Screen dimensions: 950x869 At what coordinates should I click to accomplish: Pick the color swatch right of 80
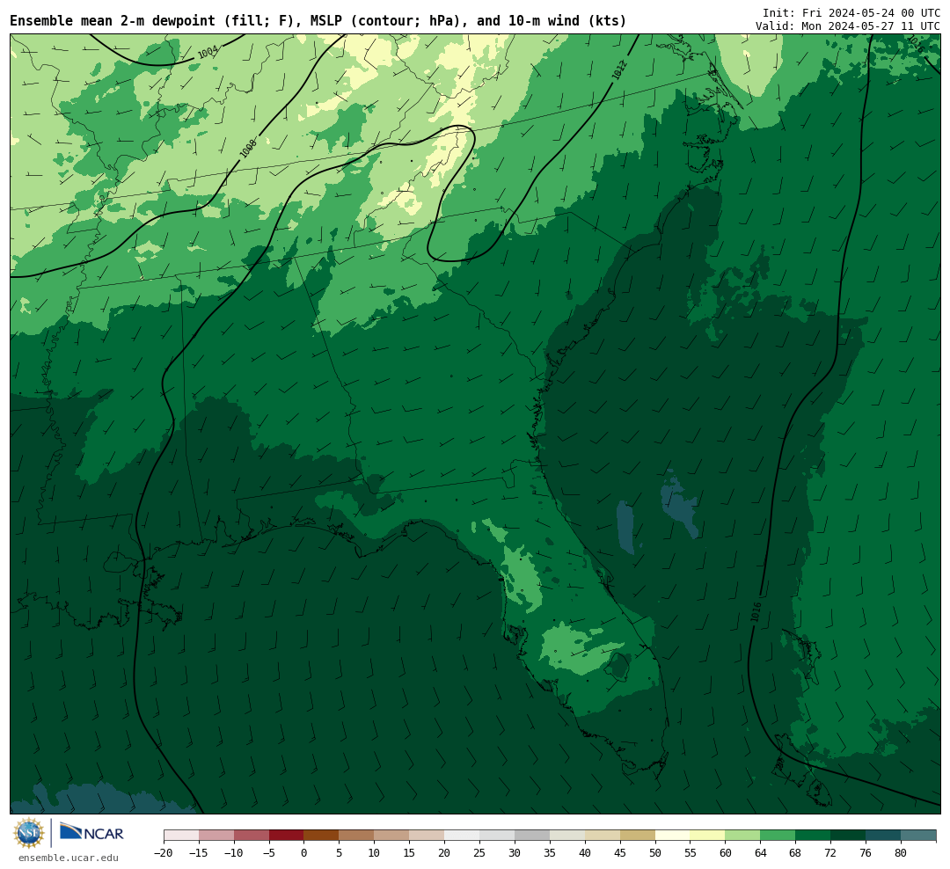click(918, 836)
